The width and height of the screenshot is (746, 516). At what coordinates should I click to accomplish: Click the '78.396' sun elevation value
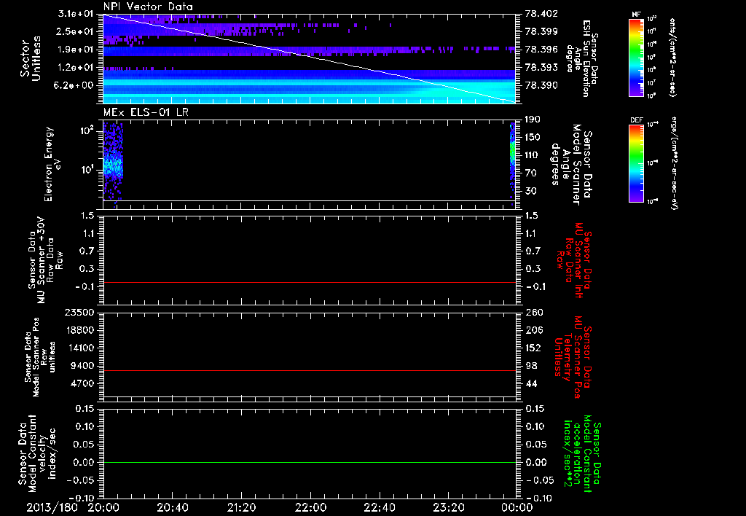(541, 50)
